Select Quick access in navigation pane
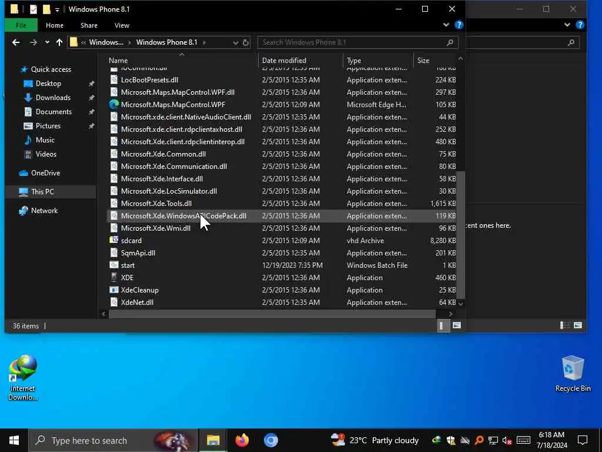602x452 pixels. click(51, 69)
